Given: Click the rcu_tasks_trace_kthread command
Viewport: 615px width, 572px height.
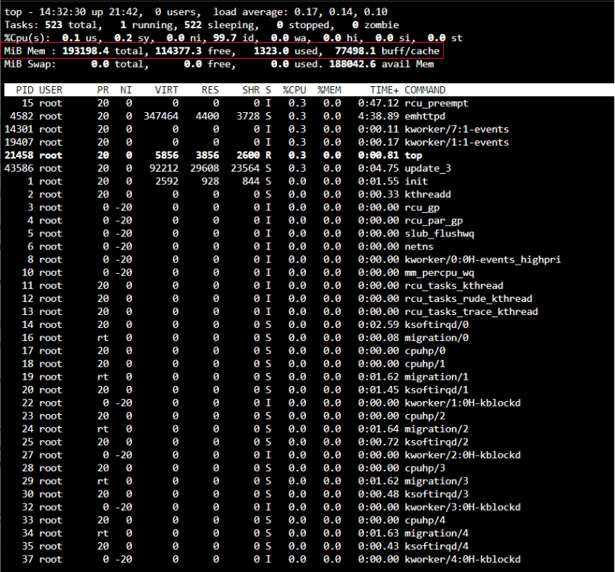Looking at the screenshot, I should point(471,312).
